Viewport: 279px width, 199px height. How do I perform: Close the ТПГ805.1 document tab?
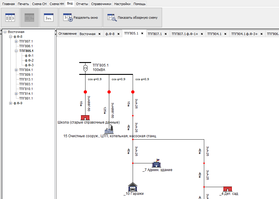tap(142, 33)
